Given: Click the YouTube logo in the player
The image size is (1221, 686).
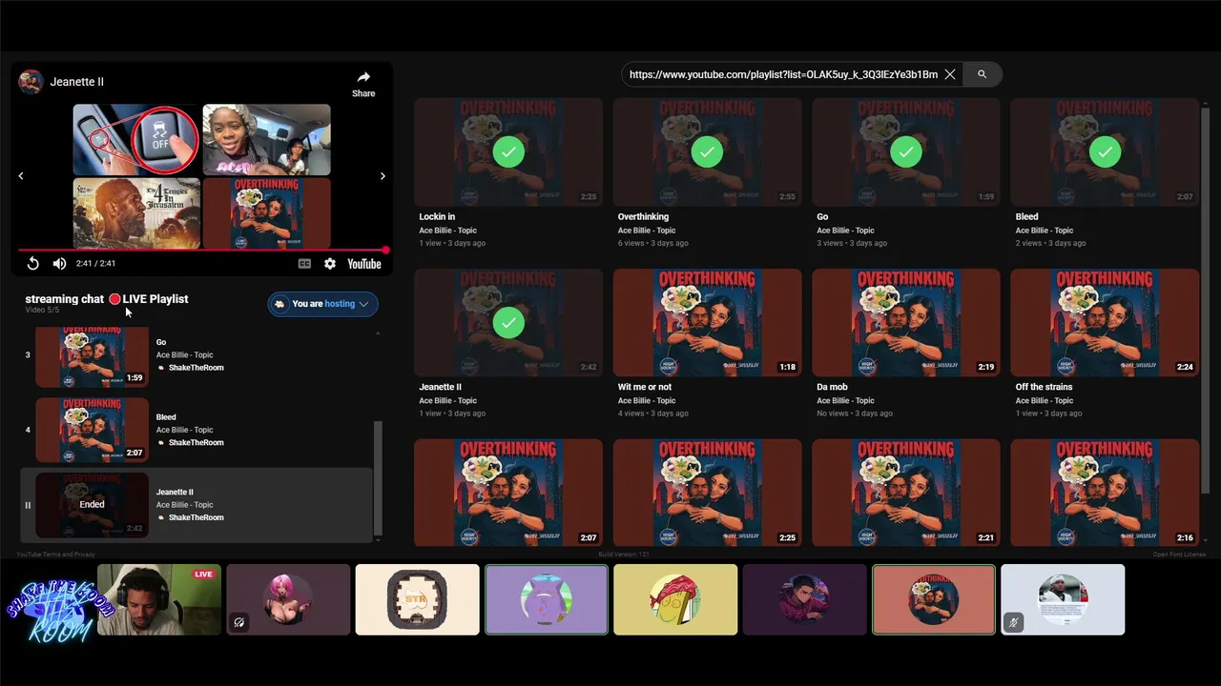Looking at the screenshot, I should [364, 264].
